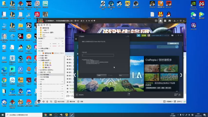This screenshot has height=117, width=208.
Task: Open the Steam profile avatar
Action: point(149,35)
